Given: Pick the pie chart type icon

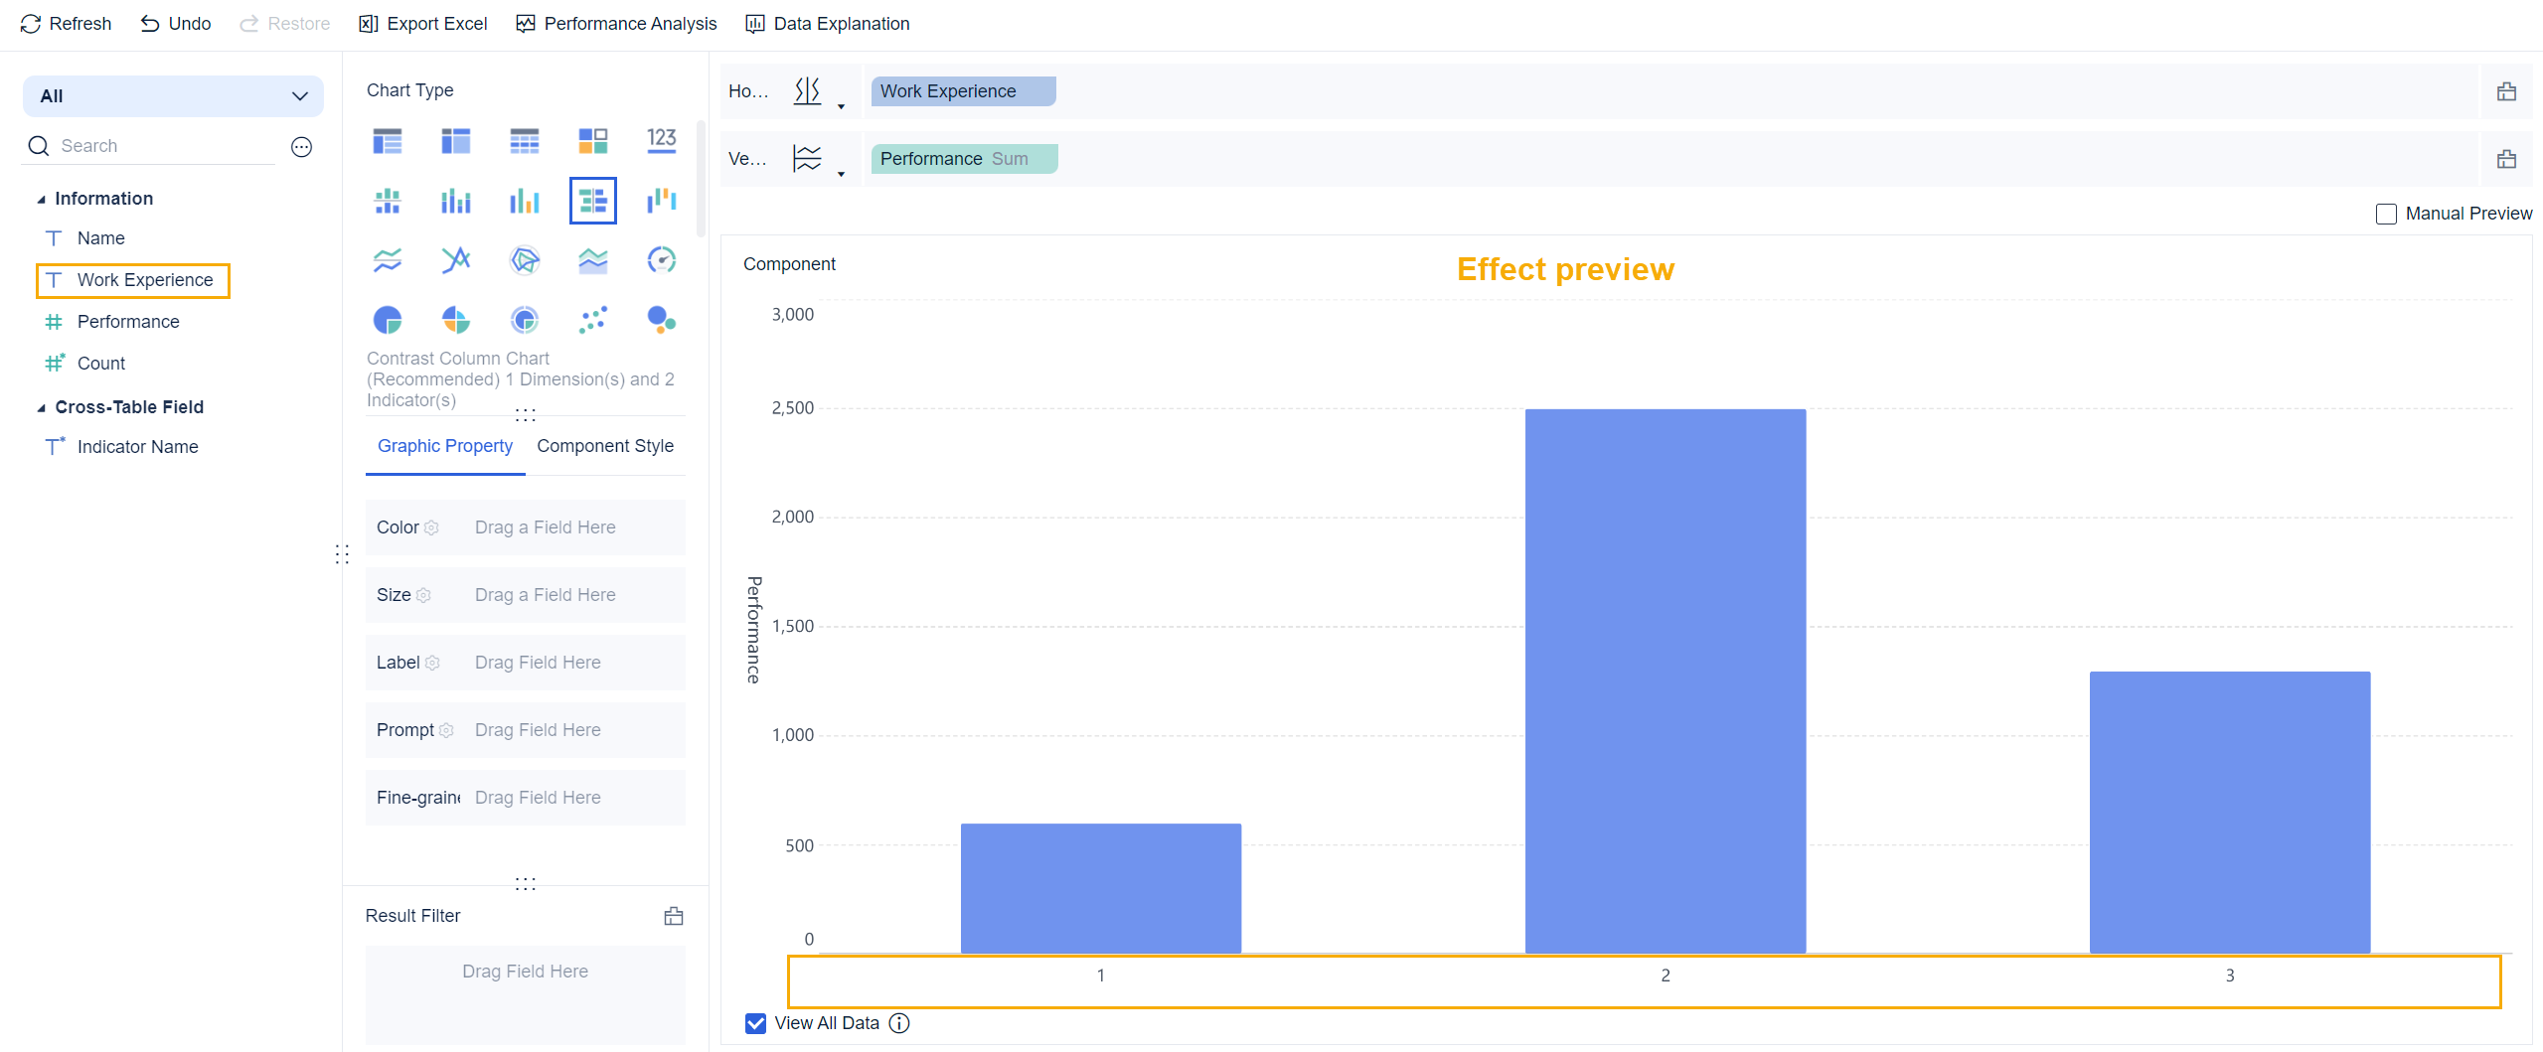Looking at the screenshot, I should pyautogui.click(x=387, y=320).
